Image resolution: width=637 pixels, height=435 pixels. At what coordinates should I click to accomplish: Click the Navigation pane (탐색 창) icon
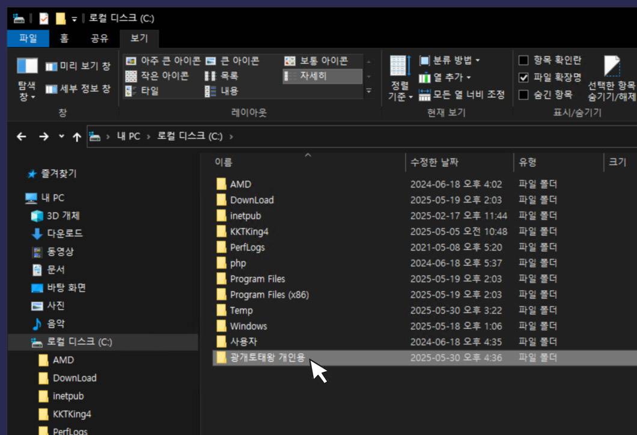pyautogui.click(x=27, y=66)
